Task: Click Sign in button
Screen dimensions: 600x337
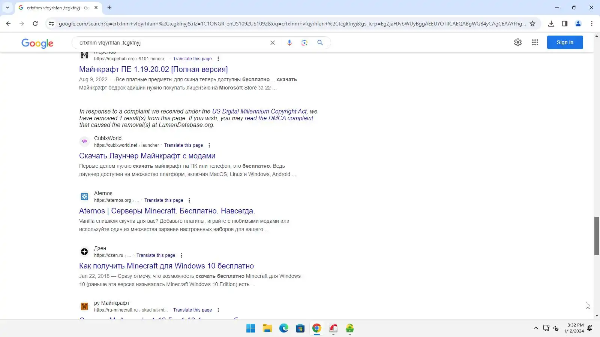Action: (565, 42)
